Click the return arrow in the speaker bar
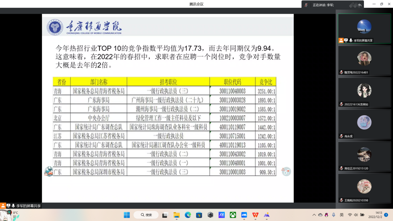The image size is (393, 221). [360, 5]
